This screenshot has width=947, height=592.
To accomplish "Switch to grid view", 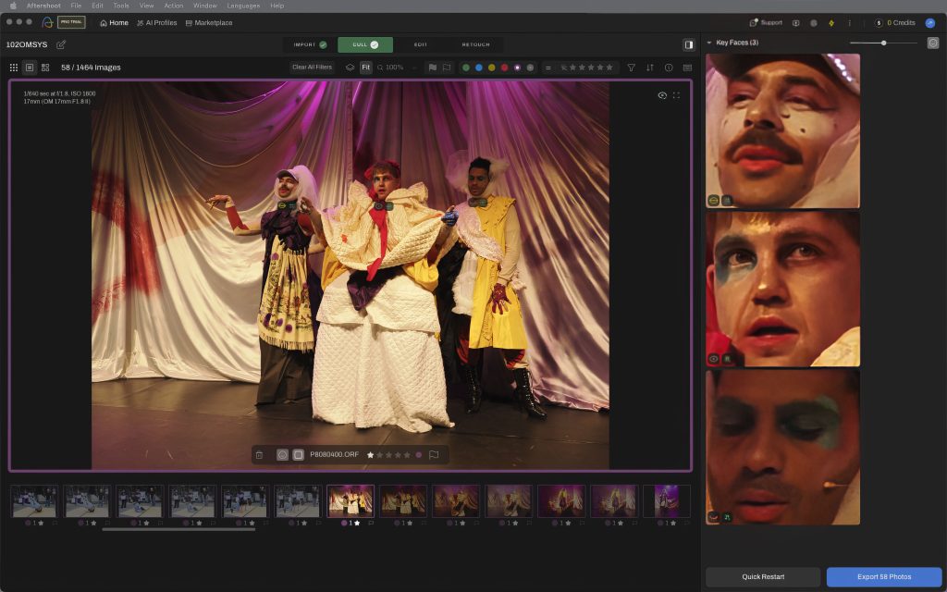I will (13, 68).
